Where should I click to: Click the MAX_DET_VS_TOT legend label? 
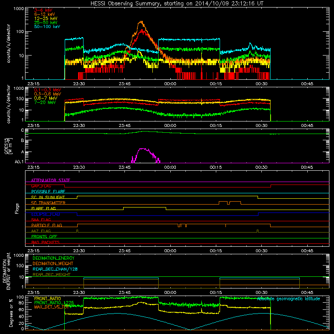pos(52,307)
